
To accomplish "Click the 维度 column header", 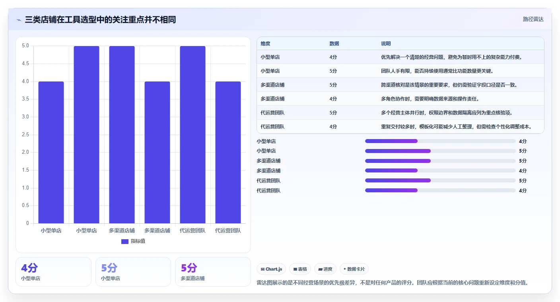I will tap(265, 44).
